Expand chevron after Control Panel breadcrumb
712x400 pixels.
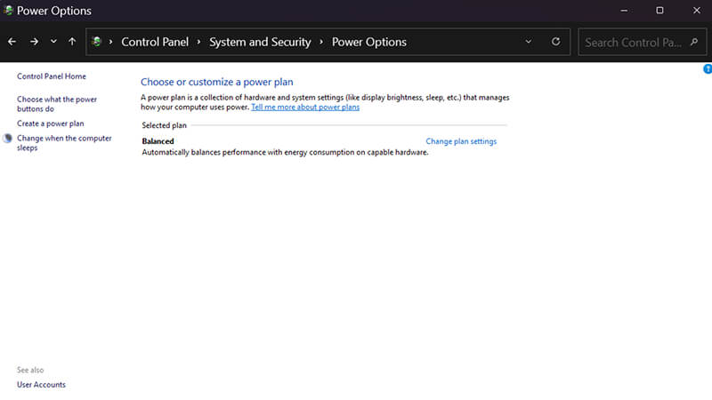tap(198, 42)
